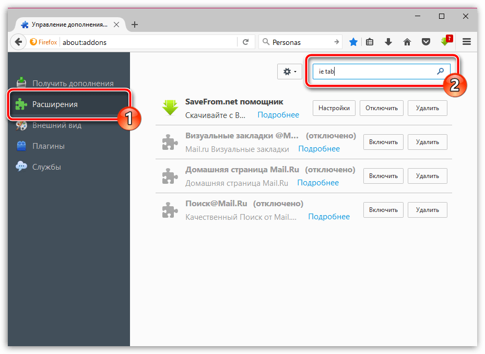This screenshot has width=485, height=354.
Task: Click the SaveFrom.net green arrow extension icon
Action: click(170, 108)
